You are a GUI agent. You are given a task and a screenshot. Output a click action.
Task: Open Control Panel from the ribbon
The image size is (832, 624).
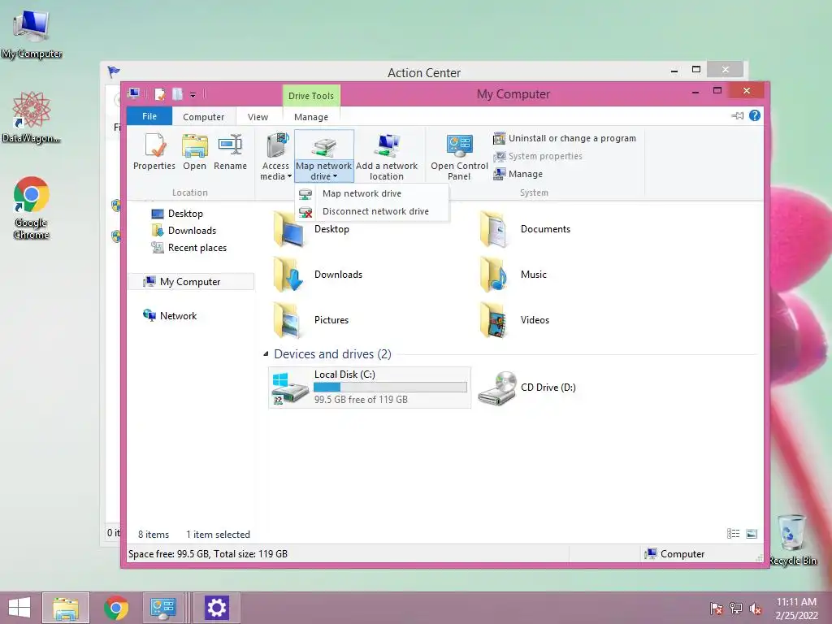coord(459,157)
